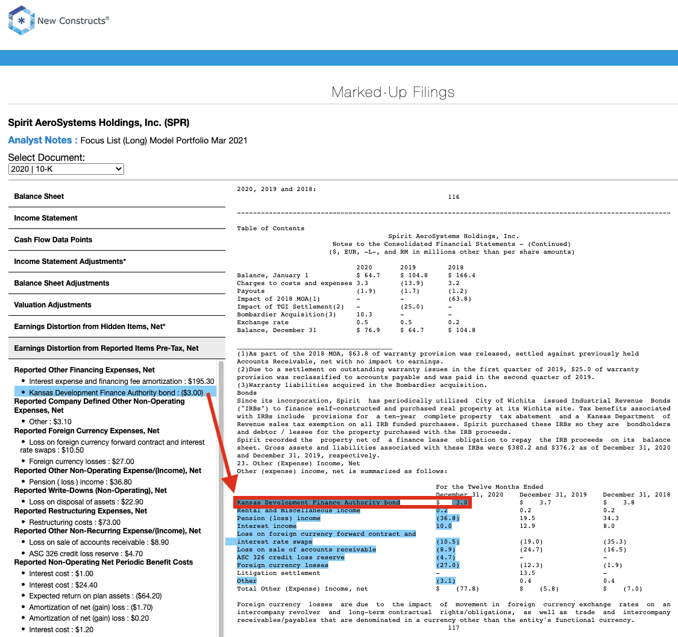Select Loss on disposal of assets item
The width and height of the screenshot is (678, 637).
86,501
